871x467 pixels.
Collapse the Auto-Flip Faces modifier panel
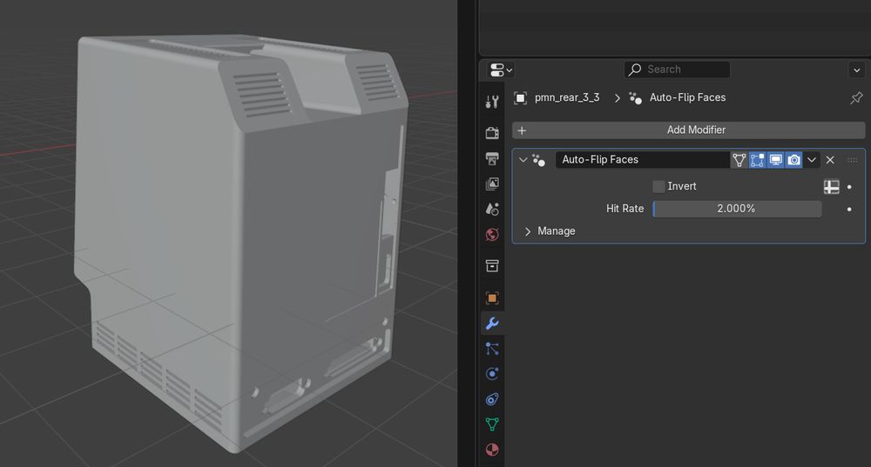523,160
